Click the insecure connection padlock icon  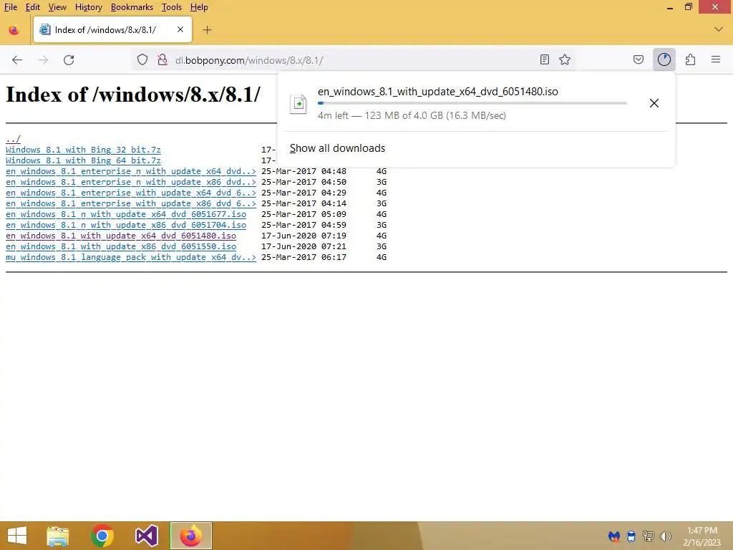pyautogui.click(x=162, y=60)
